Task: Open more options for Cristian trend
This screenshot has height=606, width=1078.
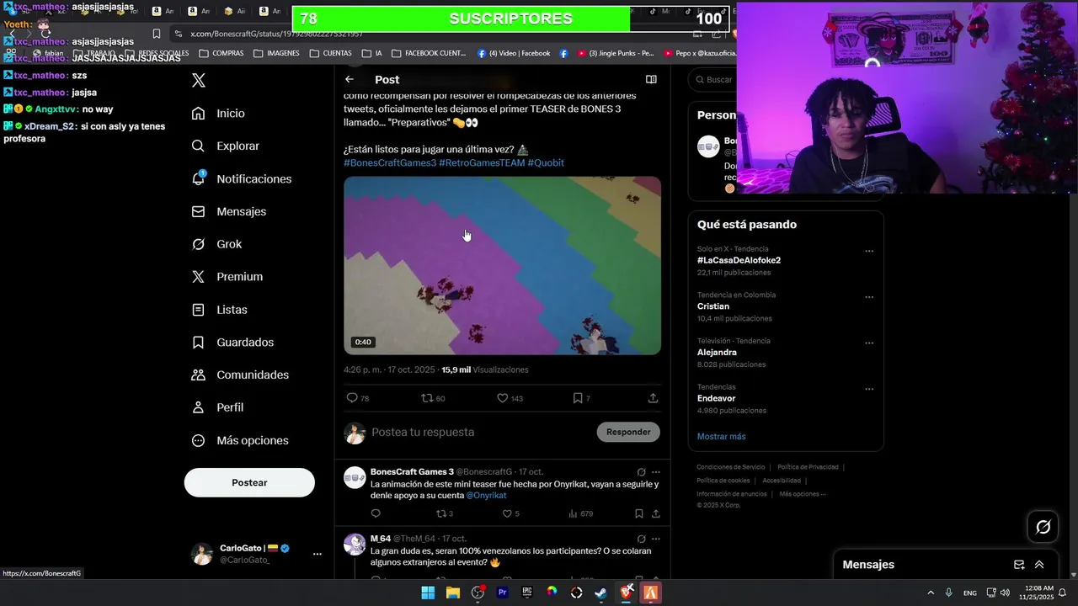Action: [x=869, y=297]
